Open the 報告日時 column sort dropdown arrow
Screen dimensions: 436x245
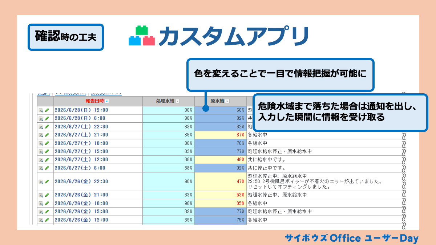point(107,101)
